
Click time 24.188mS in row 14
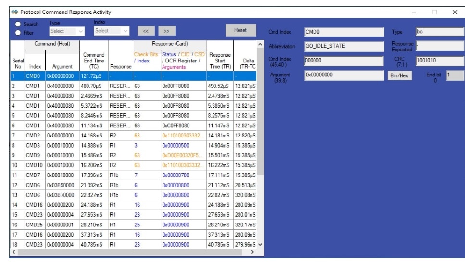click(94, 205)
